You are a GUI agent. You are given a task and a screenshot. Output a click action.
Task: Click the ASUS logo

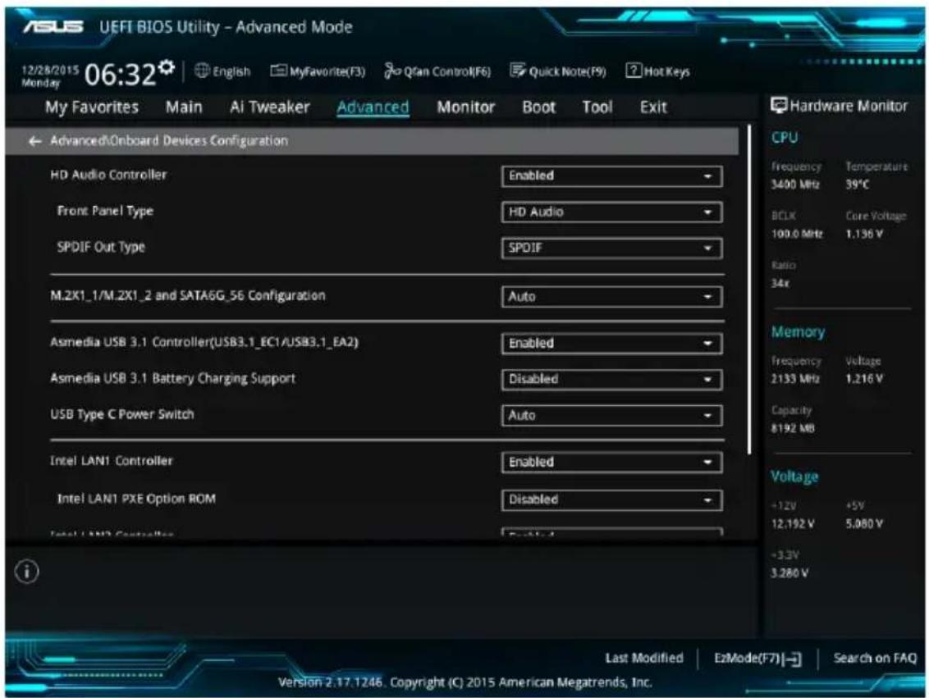53,26
